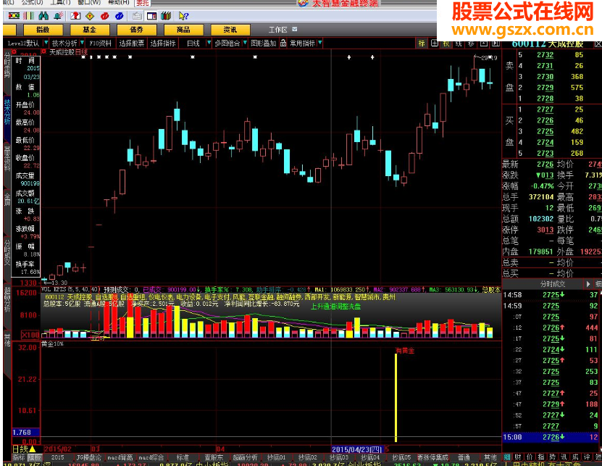The width and height of the screenshot is (602, 466).
Task: Open the binoculars search tool
Action: [43, 16]
